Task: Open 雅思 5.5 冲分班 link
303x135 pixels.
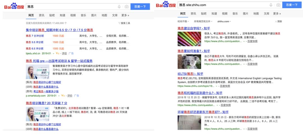Action: (x=35, y=42)
